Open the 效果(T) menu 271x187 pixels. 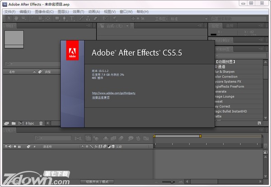79,11
